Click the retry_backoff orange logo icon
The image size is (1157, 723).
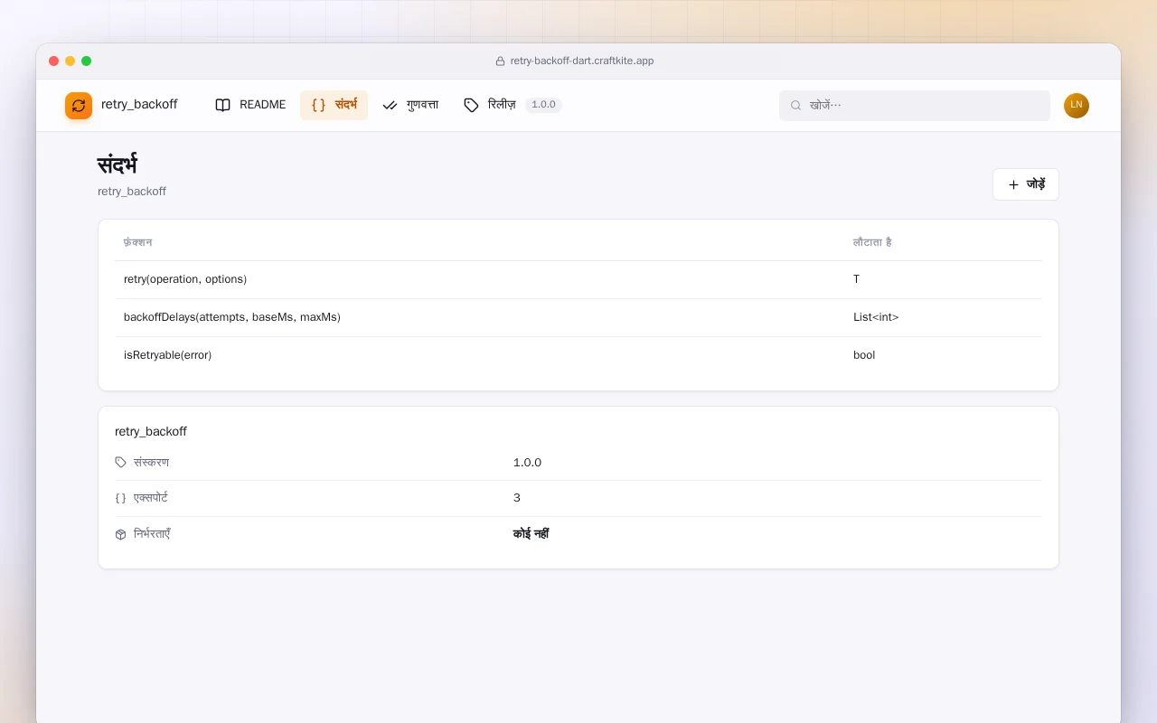pos(79,106)
